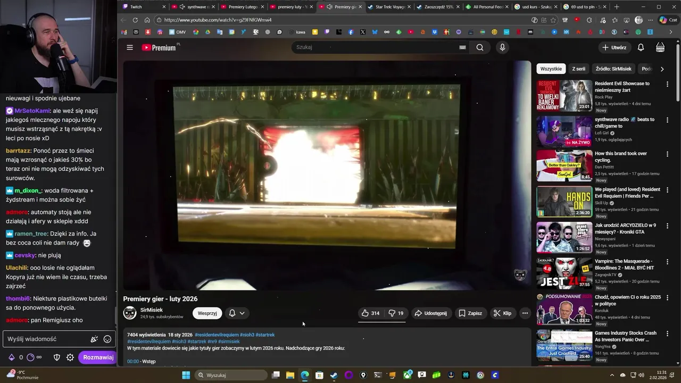This screenshot has width=681, height=383.
Task: Open the subscription notification bell dropdown
Action: (237, 313)
